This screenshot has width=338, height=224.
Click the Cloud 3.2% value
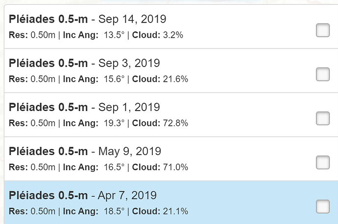coord(173,35)
